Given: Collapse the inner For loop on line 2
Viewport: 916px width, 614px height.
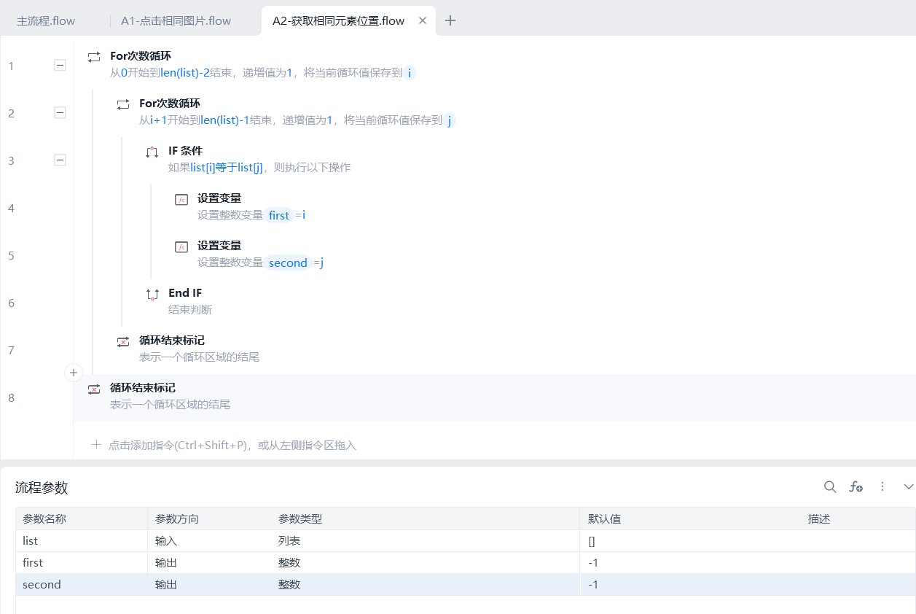Looking at the screenshot, I should 60,113.
